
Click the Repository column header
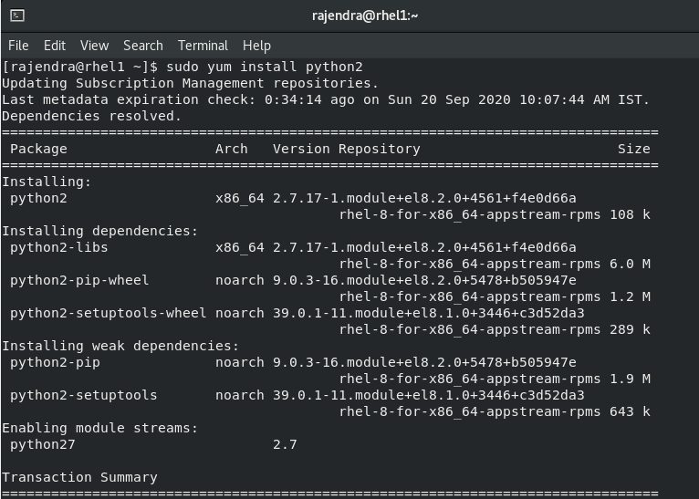tap(380, 149)
